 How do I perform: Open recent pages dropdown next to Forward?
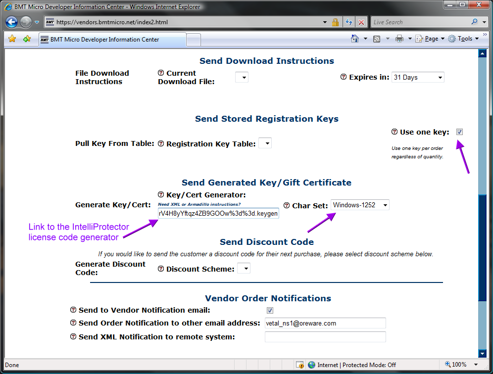coord(37,22)
